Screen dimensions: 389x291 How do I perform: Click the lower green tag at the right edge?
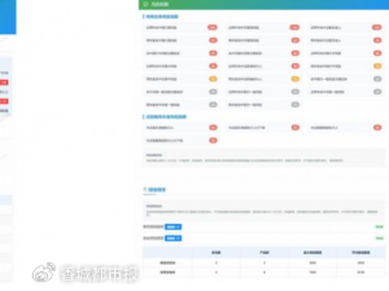pyautogui.click(x=379, y=238)
